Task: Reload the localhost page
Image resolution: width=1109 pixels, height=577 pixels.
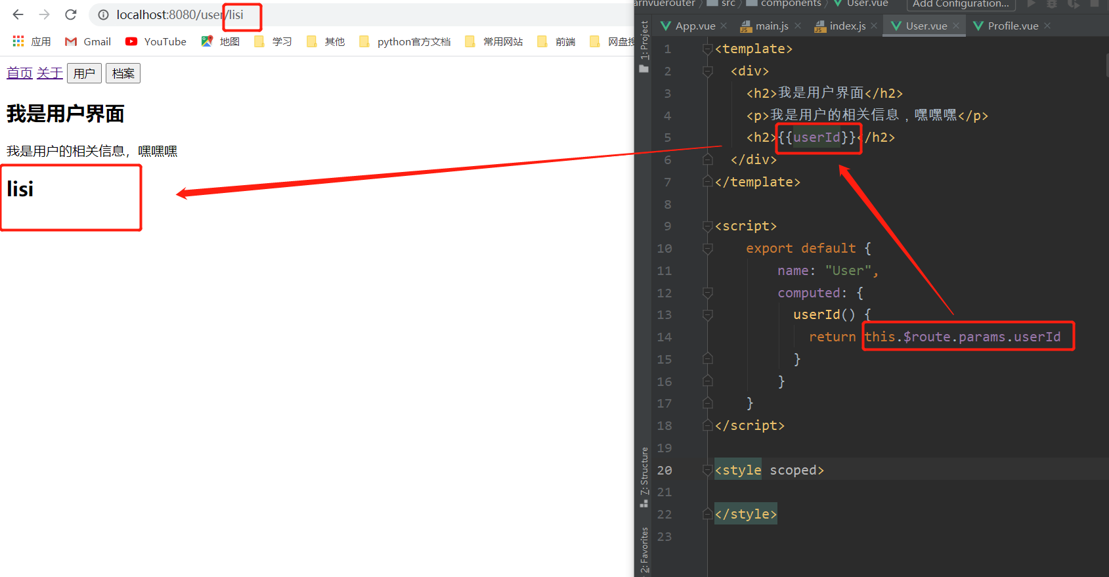Action: point(71,14)
